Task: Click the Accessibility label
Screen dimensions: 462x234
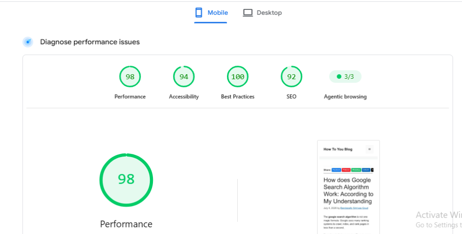Action: [184, 96]
